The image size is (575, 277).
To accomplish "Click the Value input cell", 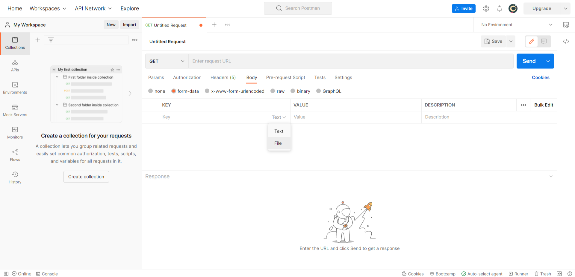I will [x=356, y=117].
